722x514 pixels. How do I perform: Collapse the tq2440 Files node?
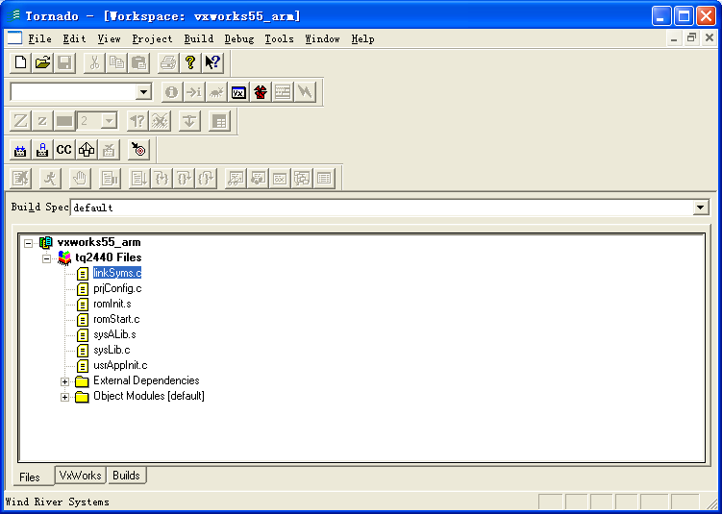coord(46,258)
